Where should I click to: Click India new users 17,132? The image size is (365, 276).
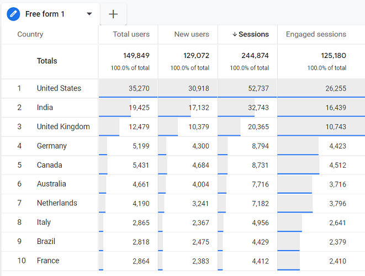coord(199,108)
